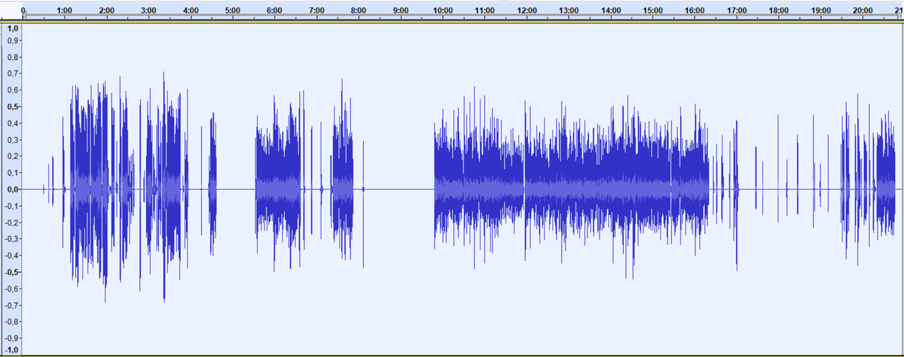904x357 pixels.
Task: Click the -0,9 value on the amplitude ruler
Action: (11, 338)
